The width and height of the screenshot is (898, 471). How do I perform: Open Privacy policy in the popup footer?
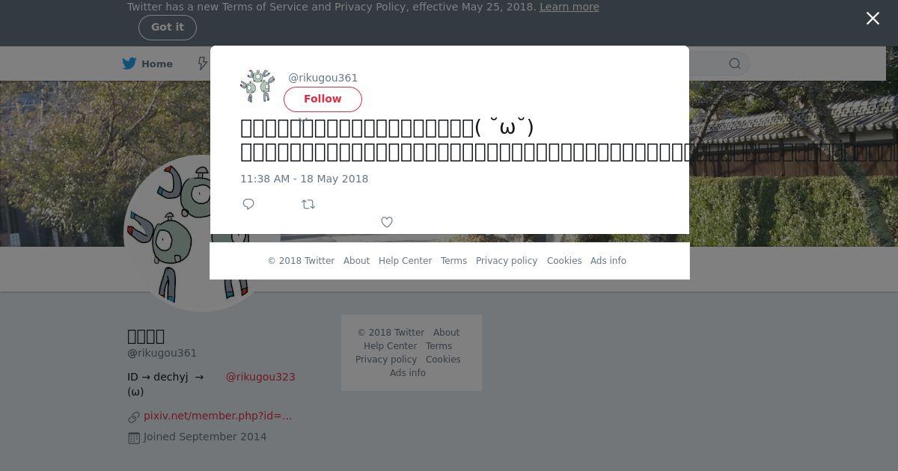tap(507, 261)
